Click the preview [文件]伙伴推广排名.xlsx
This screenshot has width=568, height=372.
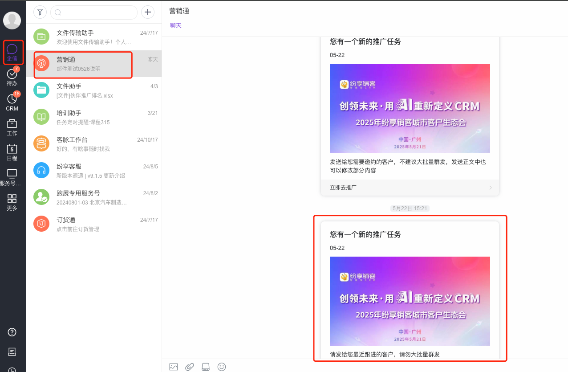pos(85,95)
